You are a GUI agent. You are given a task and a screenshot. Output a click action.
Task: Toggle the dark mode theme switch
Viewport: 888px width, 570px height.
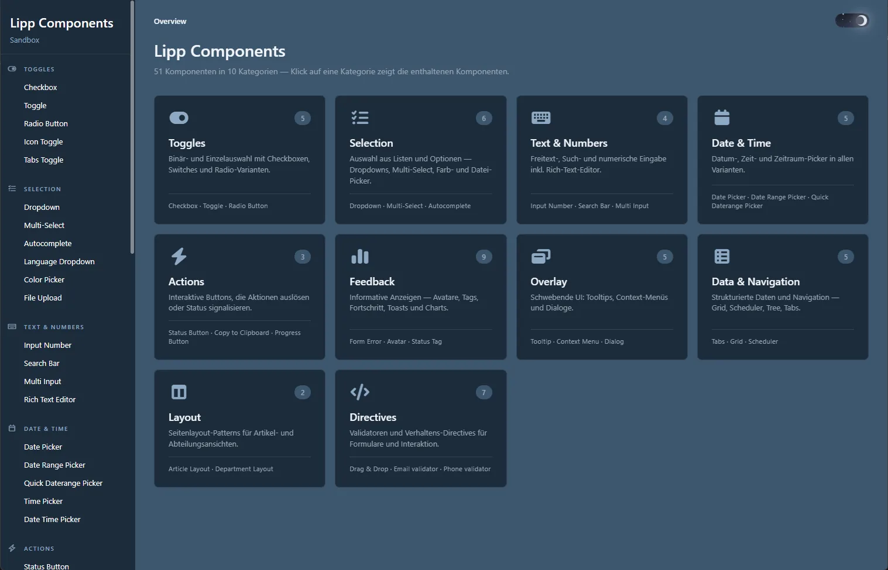pos(852,21)
